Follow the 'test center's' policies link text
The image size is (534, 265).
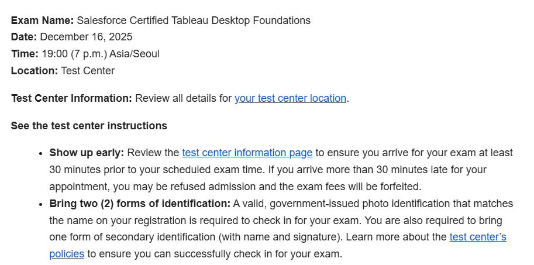coord(478,237)
